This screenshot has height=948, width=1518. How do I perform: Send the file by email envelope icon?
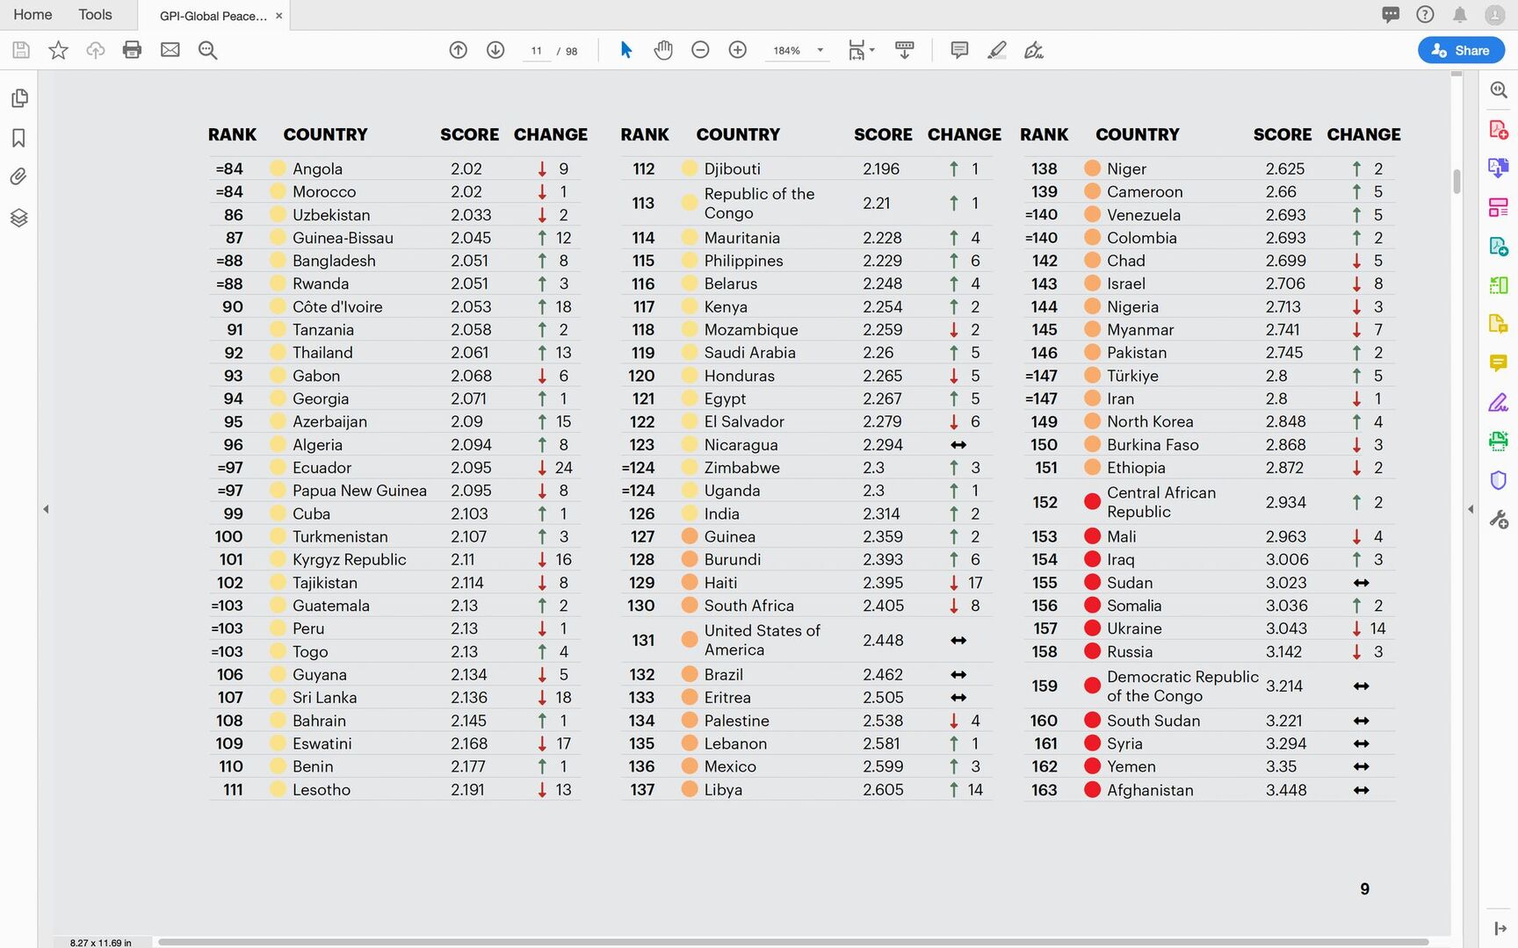pos(170,50)
